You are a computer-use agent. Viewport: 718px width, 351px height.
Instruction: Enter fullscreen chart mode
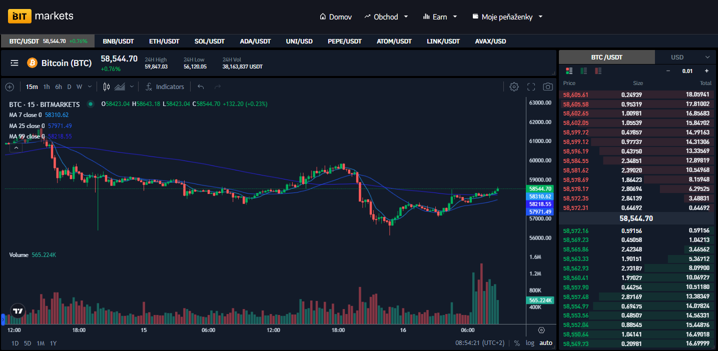point(531,87)
